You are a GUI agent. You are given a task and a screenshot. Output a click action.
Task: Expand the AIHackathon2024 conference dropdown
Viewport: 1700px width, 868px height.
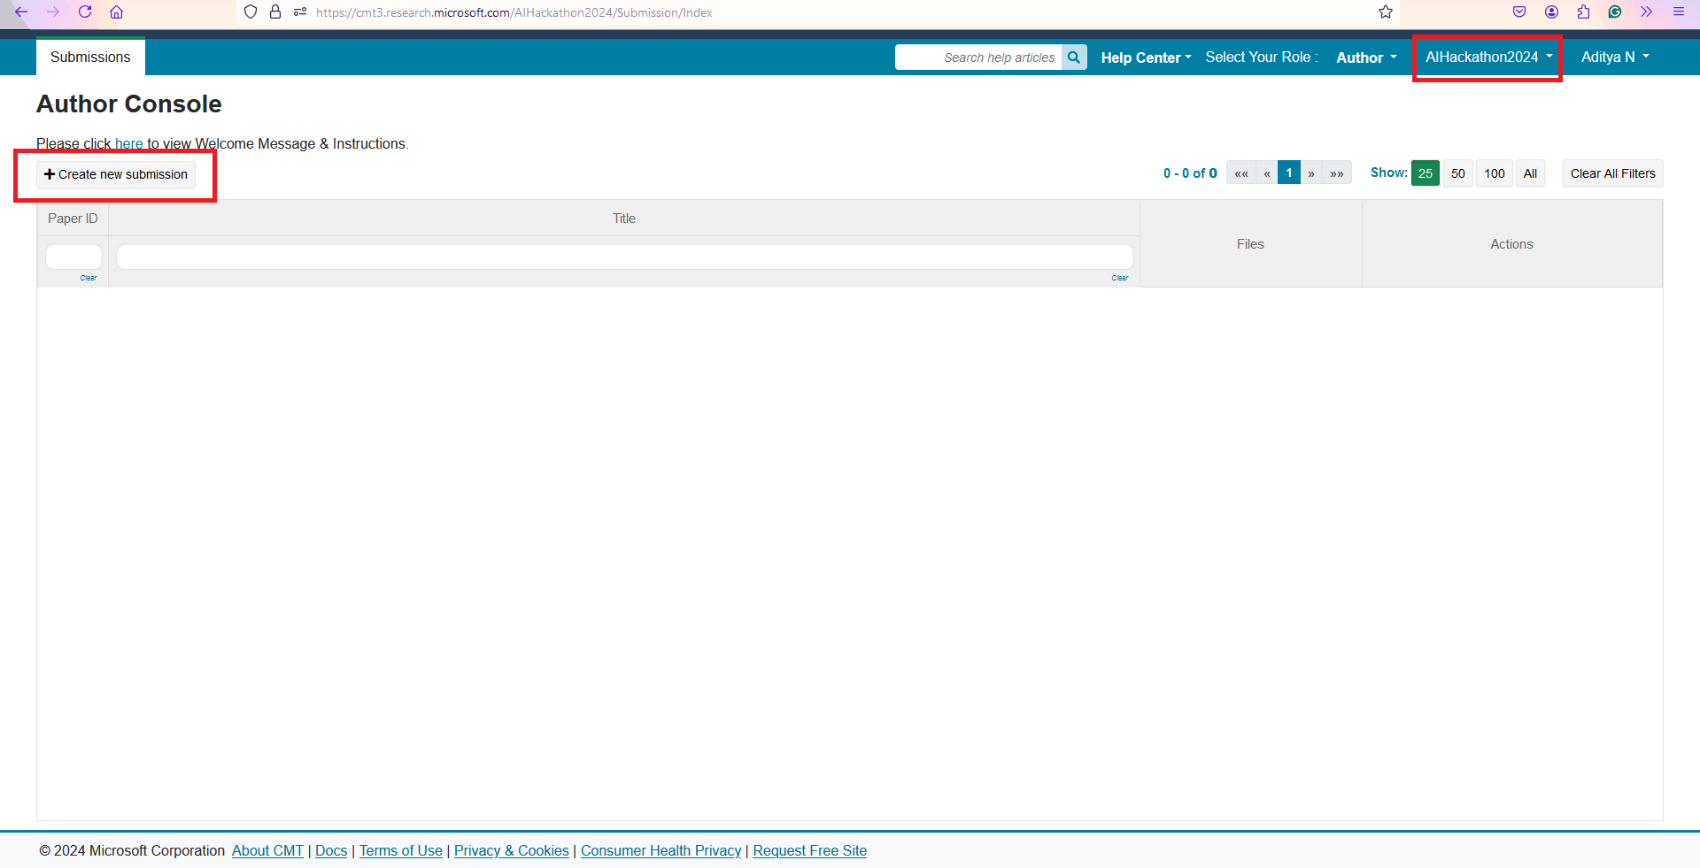pos(1488,58)
